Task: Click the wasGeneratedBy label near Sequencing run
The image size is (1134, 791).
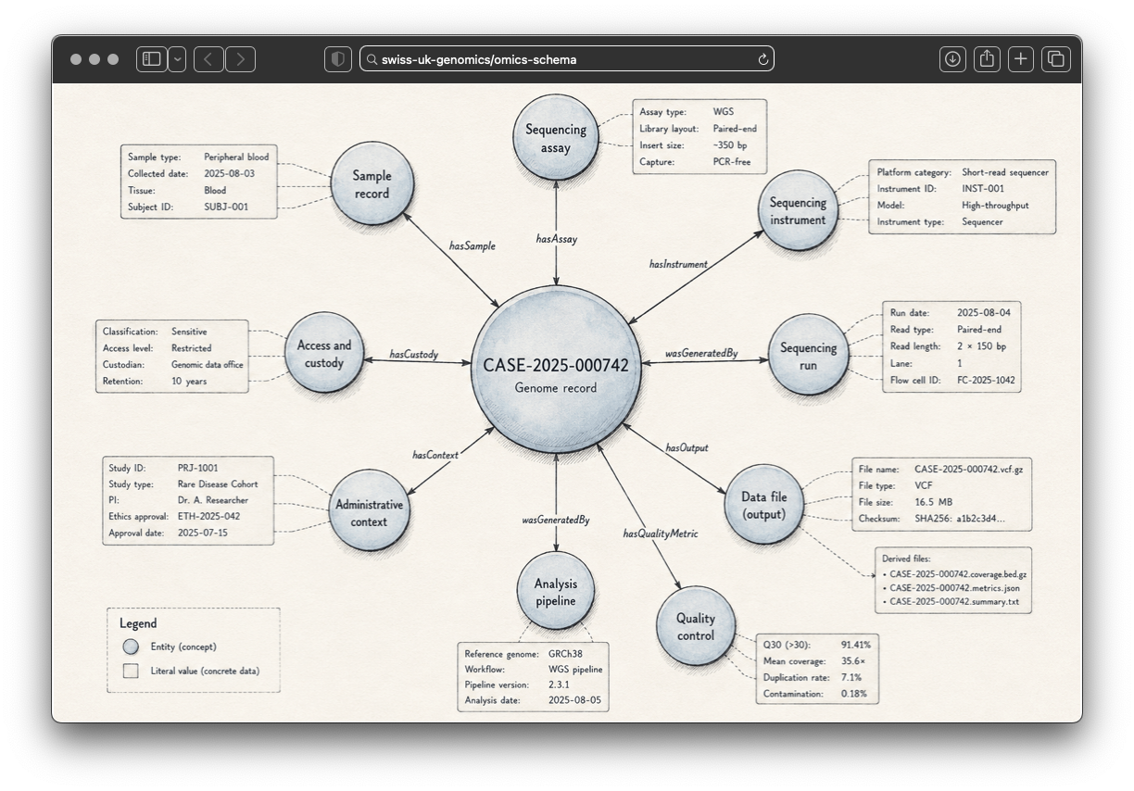Action: [x=701, y=354]
